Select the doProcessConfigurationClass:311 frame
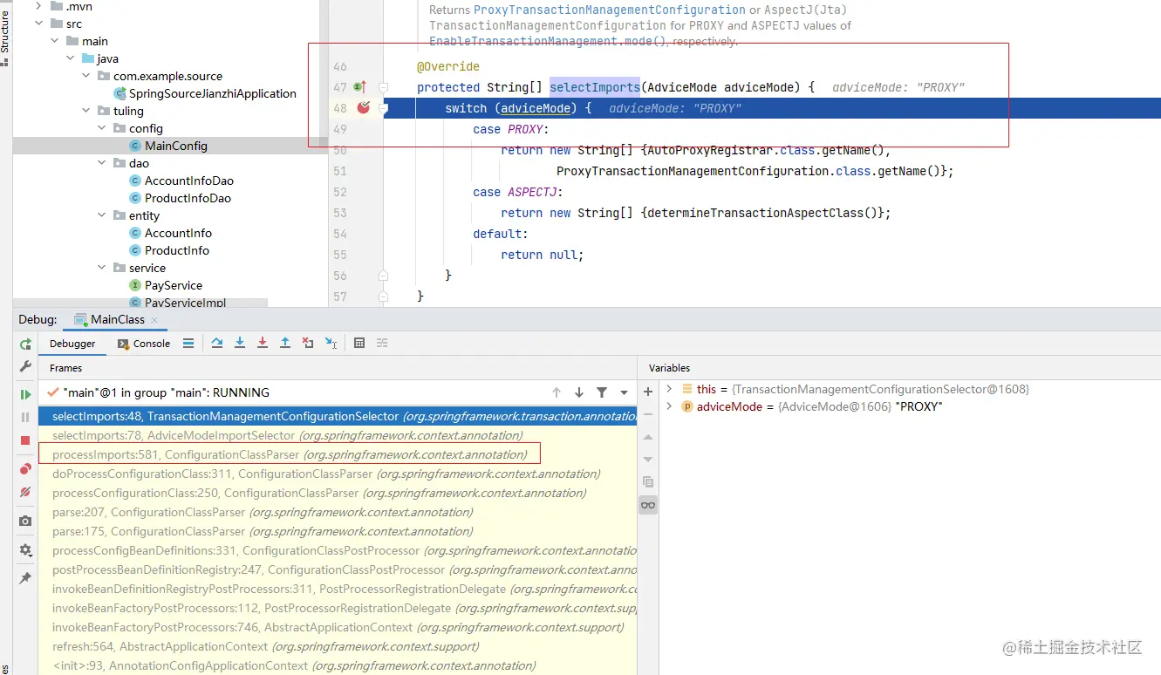1161x675 pixels. pos(338,474)
